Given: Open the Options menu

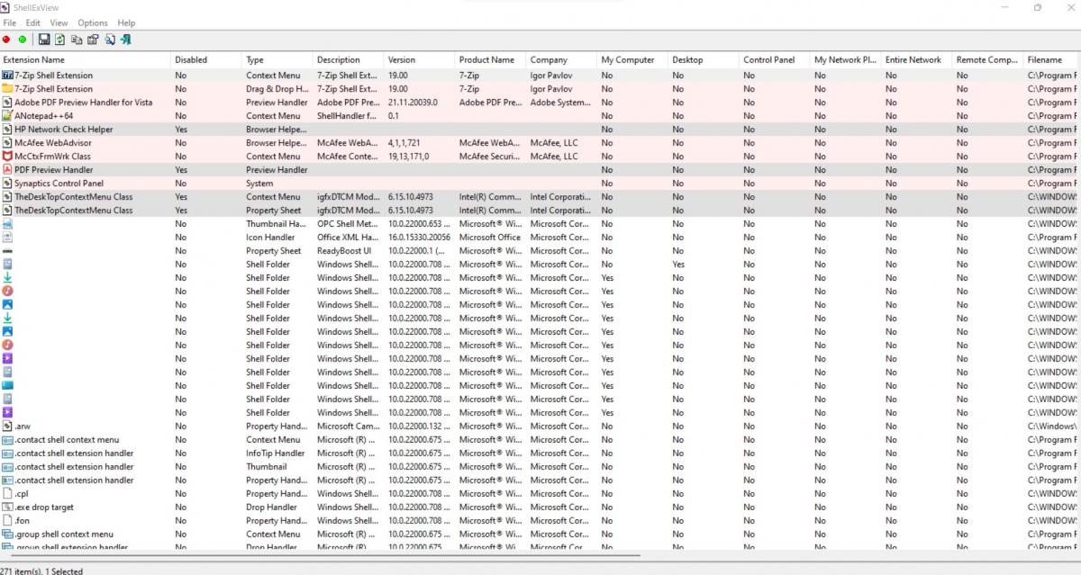Looking at the screenshot, I should (93, 22).
